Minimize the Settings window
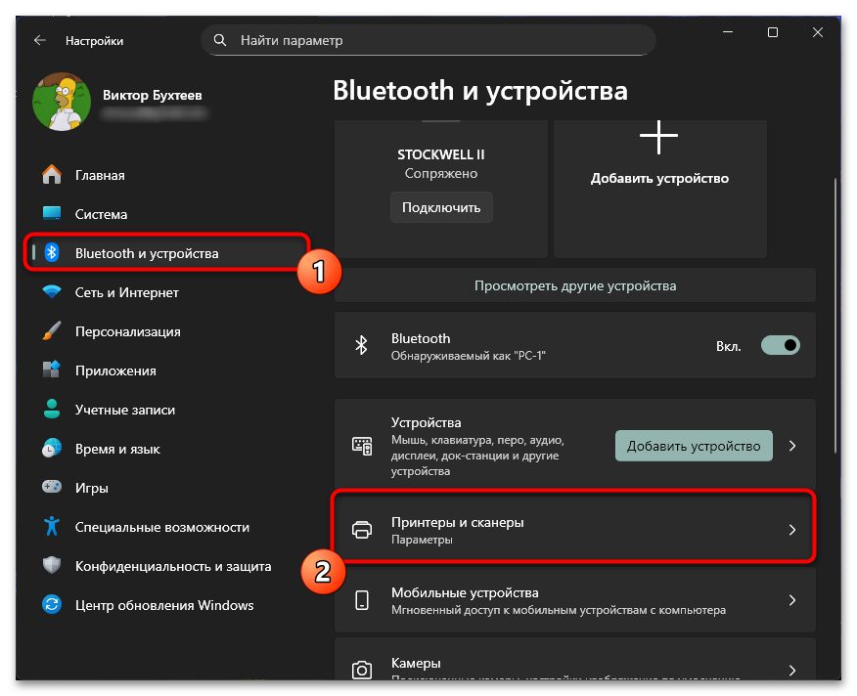The image size is (857, 696). click(728, 32)
